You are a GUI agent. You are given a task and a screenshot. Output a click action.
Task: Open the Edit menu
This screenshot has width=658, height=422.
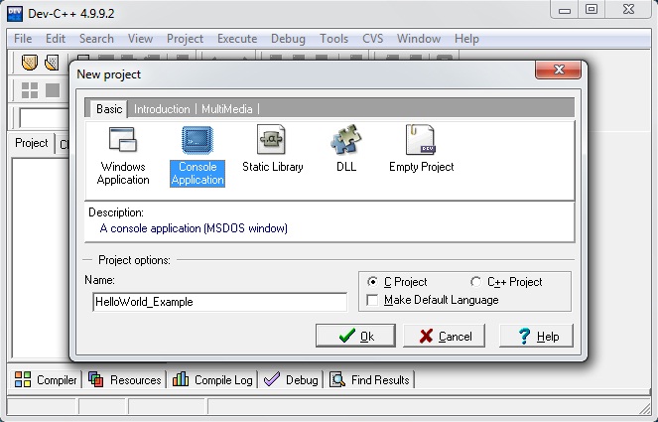point(56,39)
